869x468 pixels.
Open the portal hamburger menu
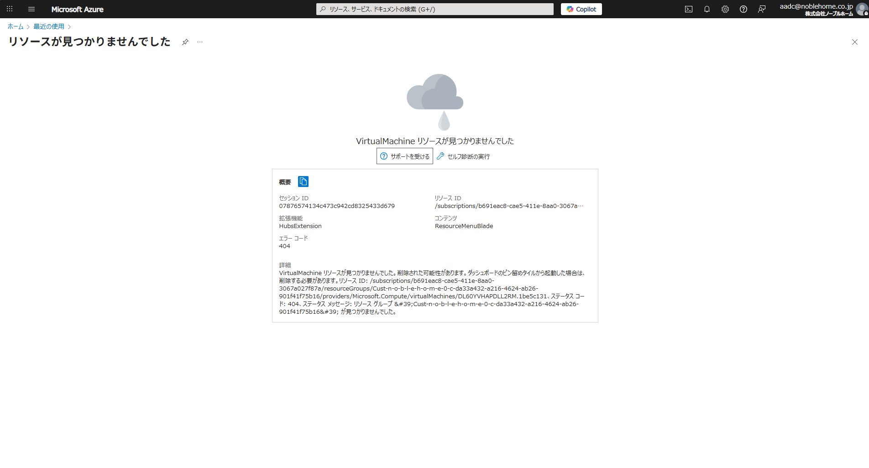31,9
